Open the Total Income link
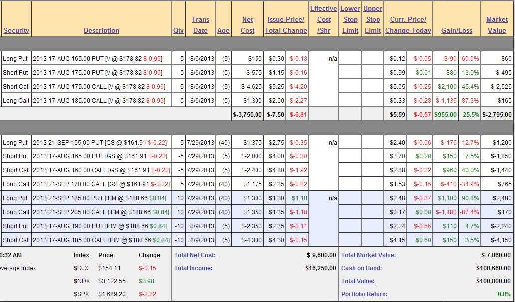The height and width of the screenshot is (302, 515). click(193, 268)
